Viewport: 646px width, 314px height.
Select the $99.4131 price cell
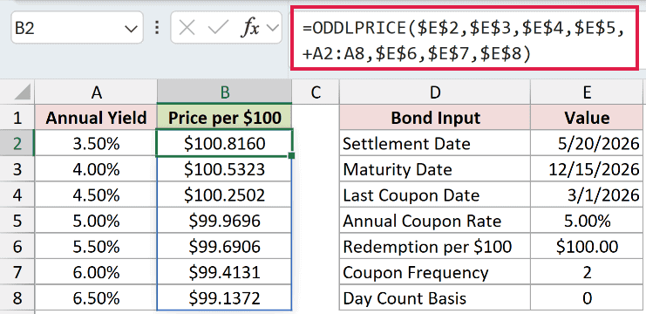[225, 272]
